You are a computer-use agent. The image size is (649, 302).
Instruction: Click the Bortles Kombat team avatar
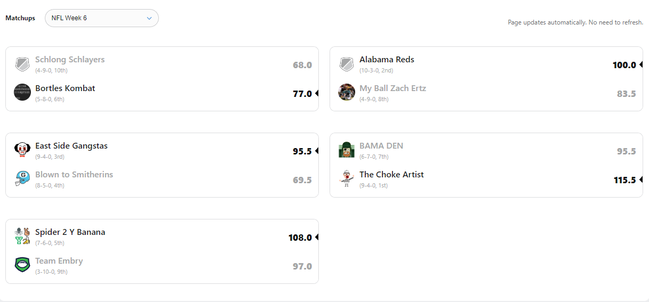pyautogui.click(x=22, y=92)
